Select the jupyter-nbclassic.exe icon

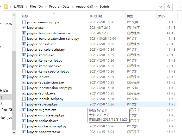[24, 121]
